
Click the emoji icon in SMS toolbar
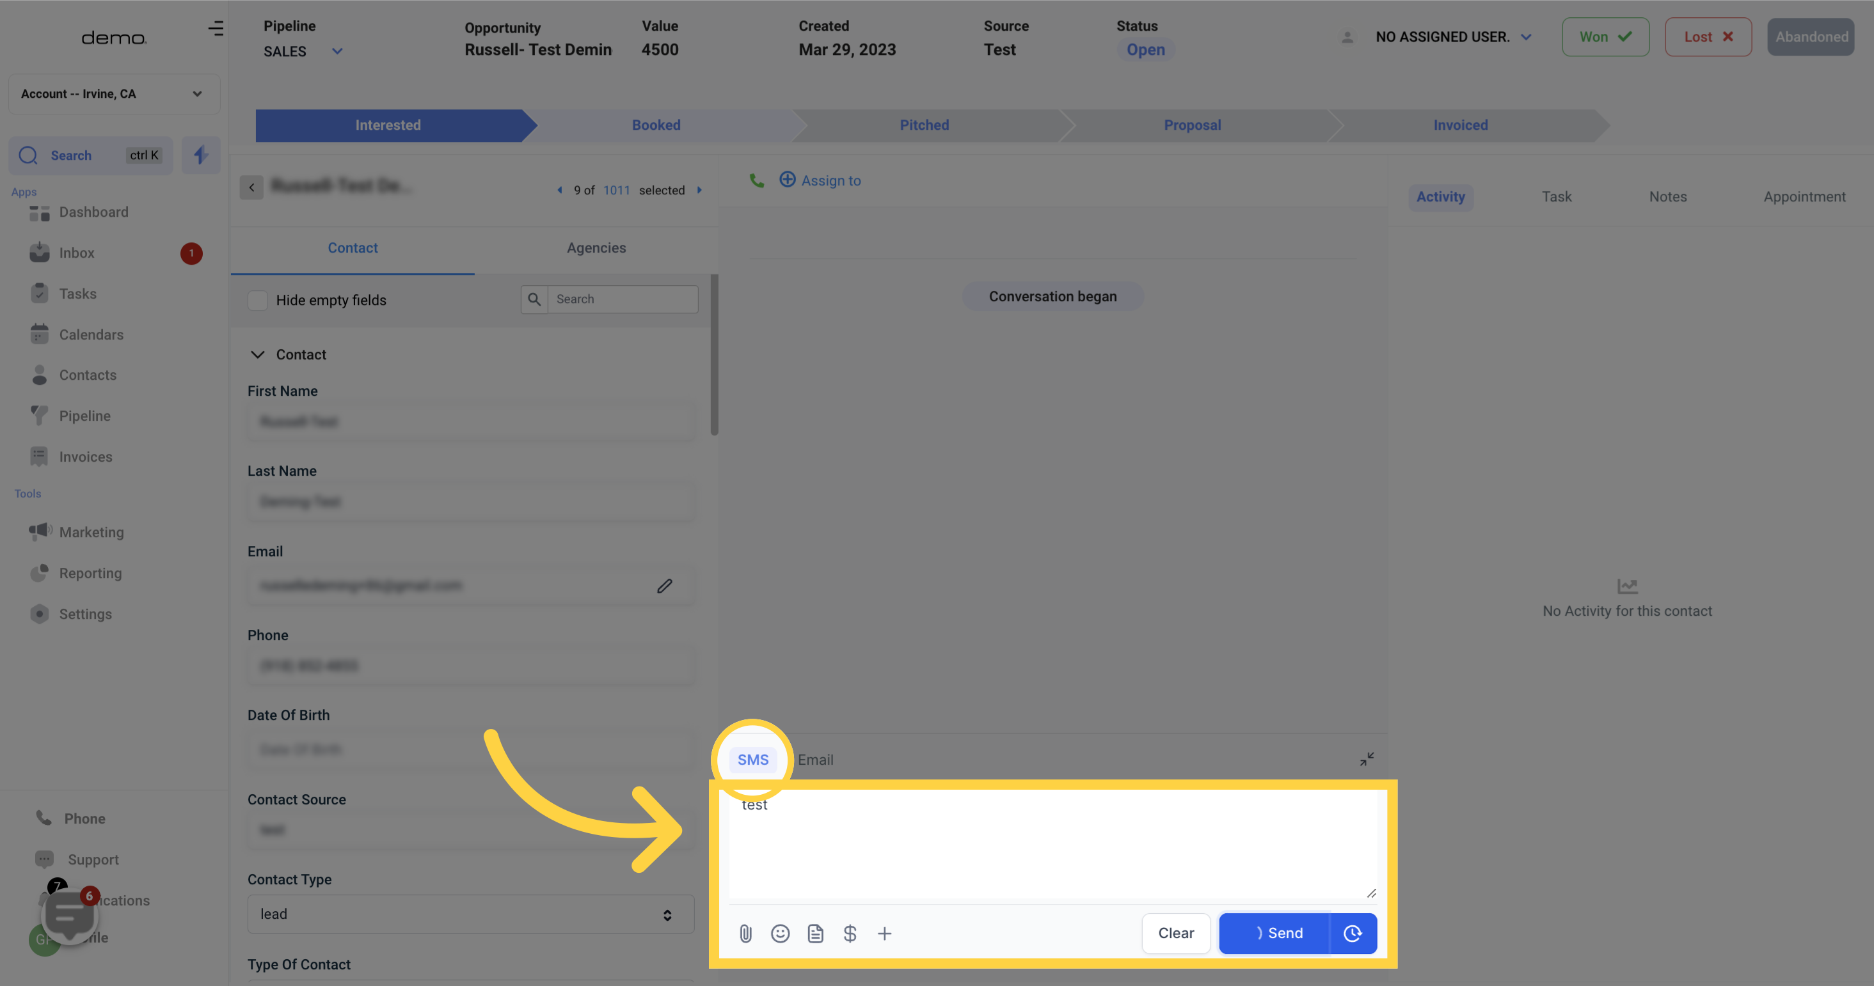pos(779,933)
